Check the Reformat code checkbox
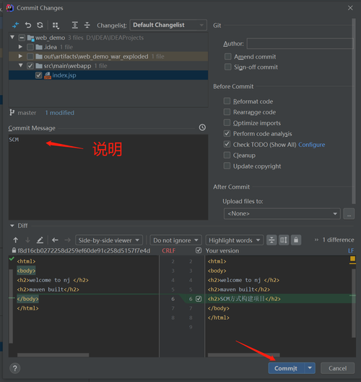 227,101
